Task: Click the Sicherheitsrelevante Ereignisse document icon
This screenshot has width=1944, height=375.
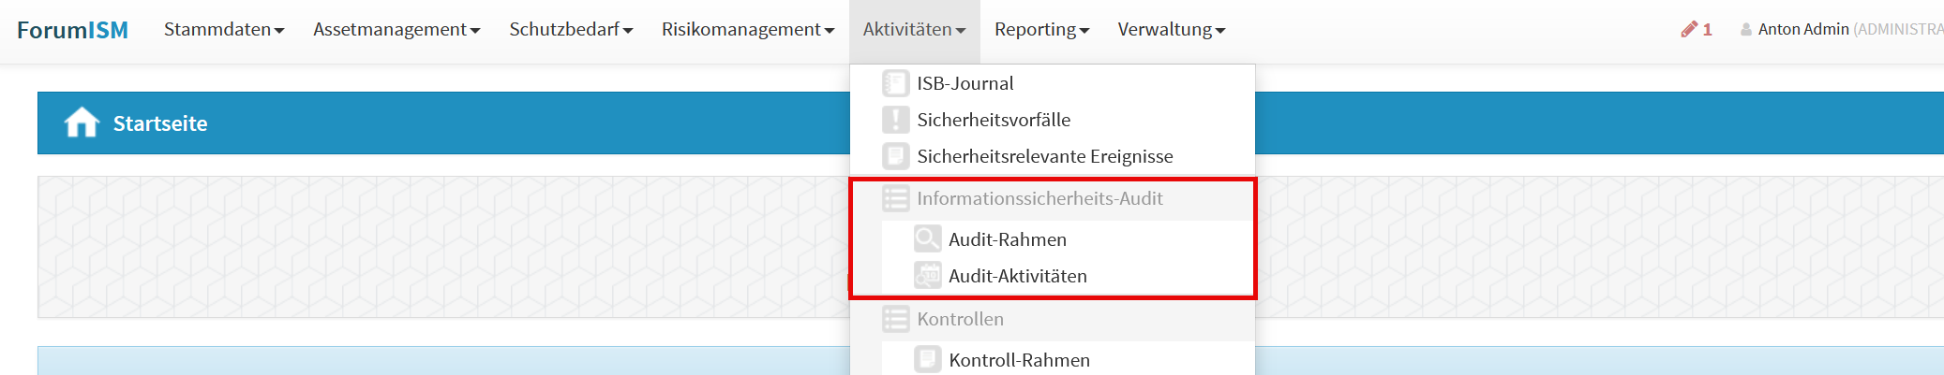Action: [895, 156]
